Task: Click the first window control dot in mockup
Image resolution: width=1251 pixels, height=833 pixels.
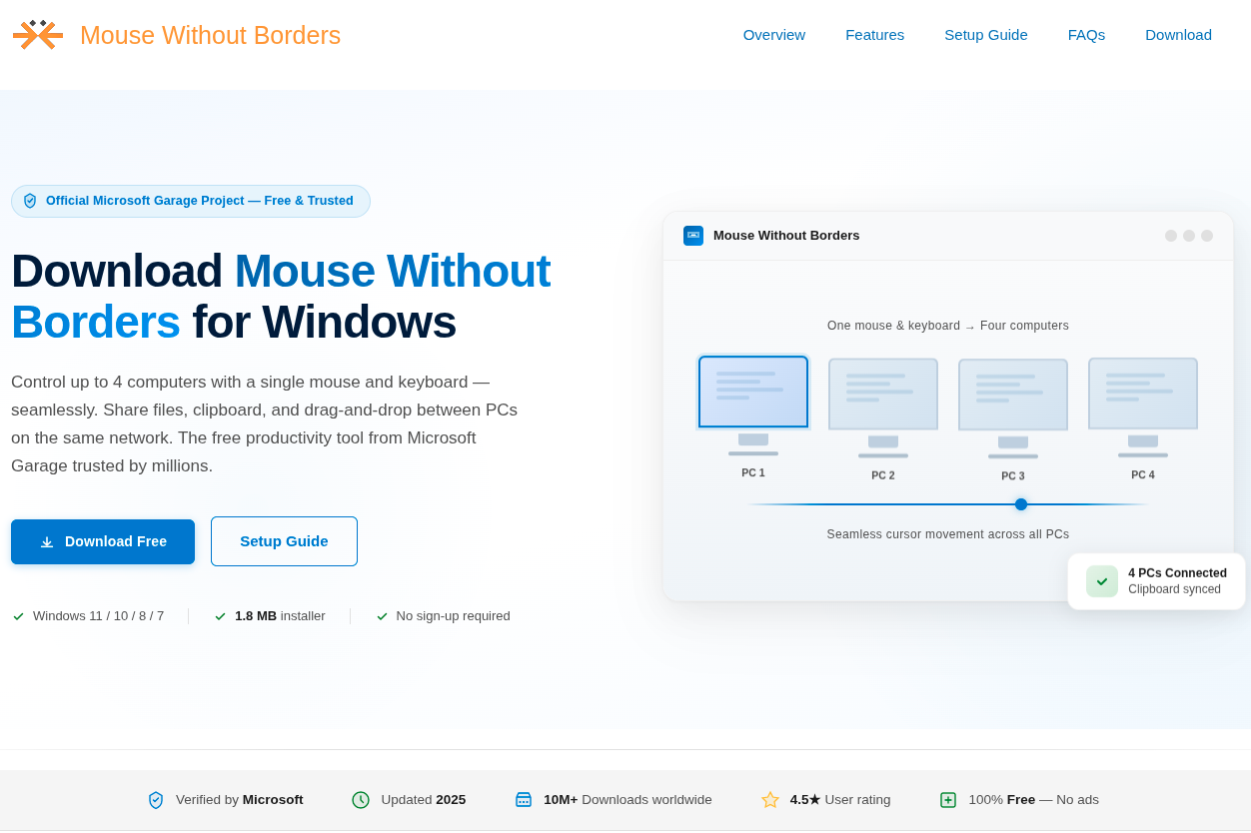Action: [x=1171, y=236]
